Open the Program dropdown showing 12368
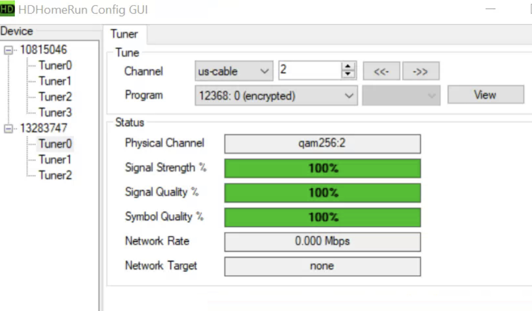 (x=275, y=96)
